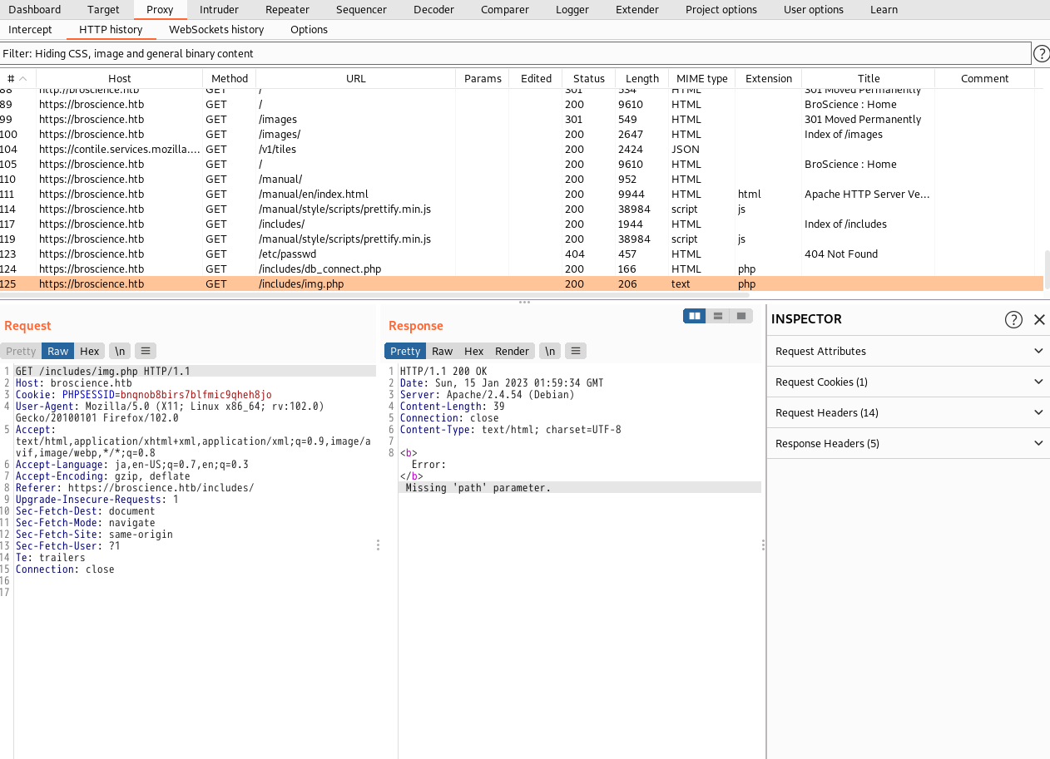This screenshot has height=759, width=1050.
Task: Click the request pane side handle dots
Action: coord(378,545)
